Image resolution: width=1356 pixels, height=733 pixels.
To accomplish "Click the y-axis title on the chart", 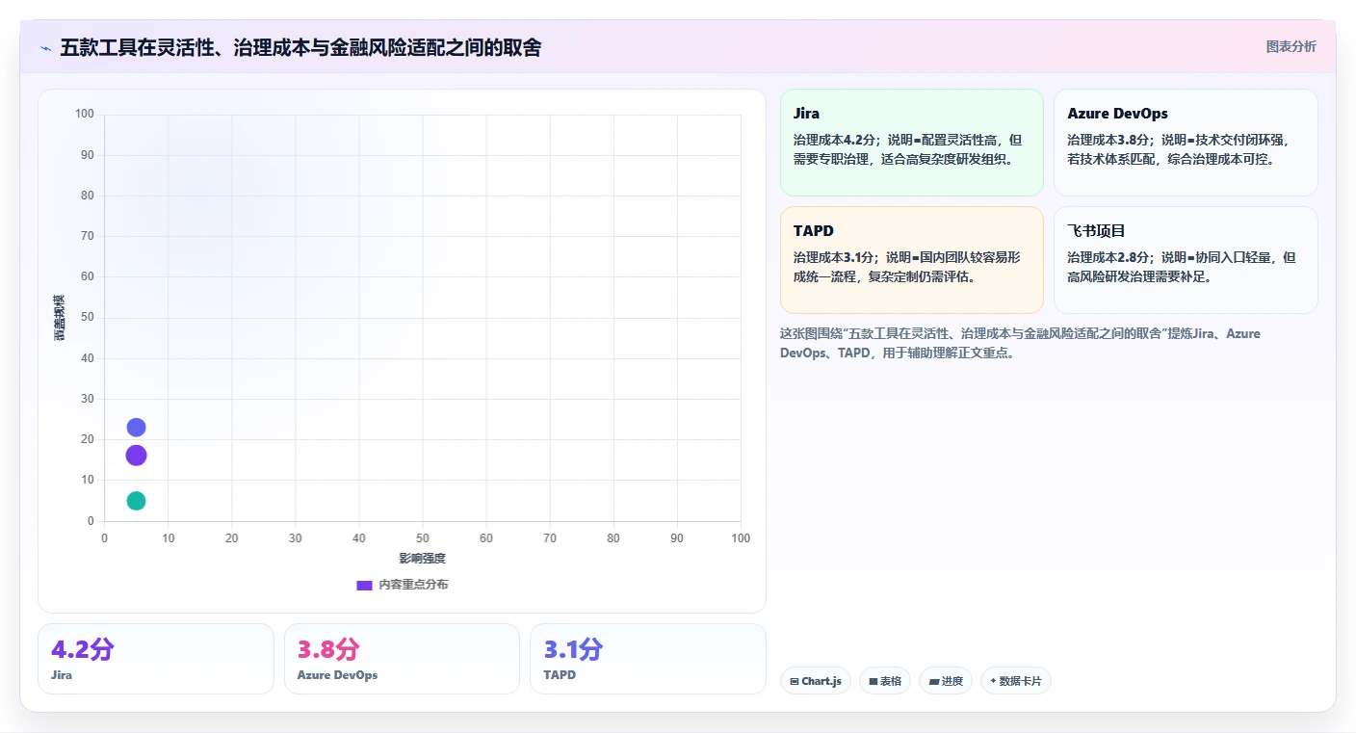I will pyautogui.click(x=60, y=318).
